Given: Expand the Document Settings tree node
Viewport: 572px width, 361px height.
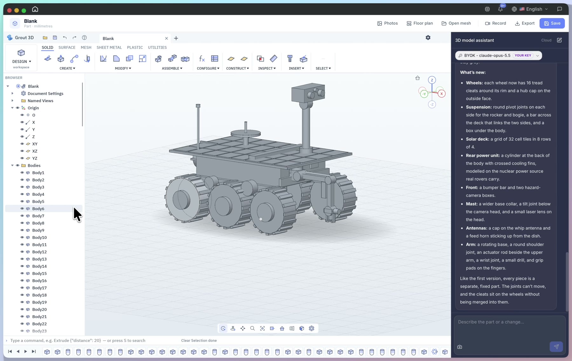Looking at the screenshot, I should pos(12,93).
